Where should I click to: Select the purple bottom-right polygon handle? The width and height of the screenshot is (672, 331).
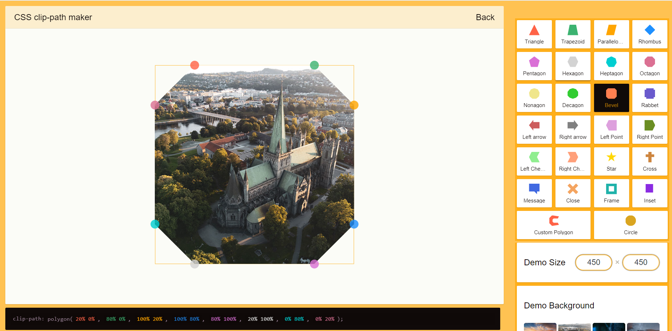314,264
